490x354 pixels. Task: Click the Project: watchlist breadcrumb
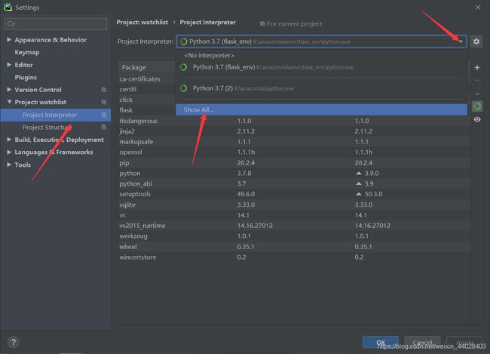click(x=142, y=22)
